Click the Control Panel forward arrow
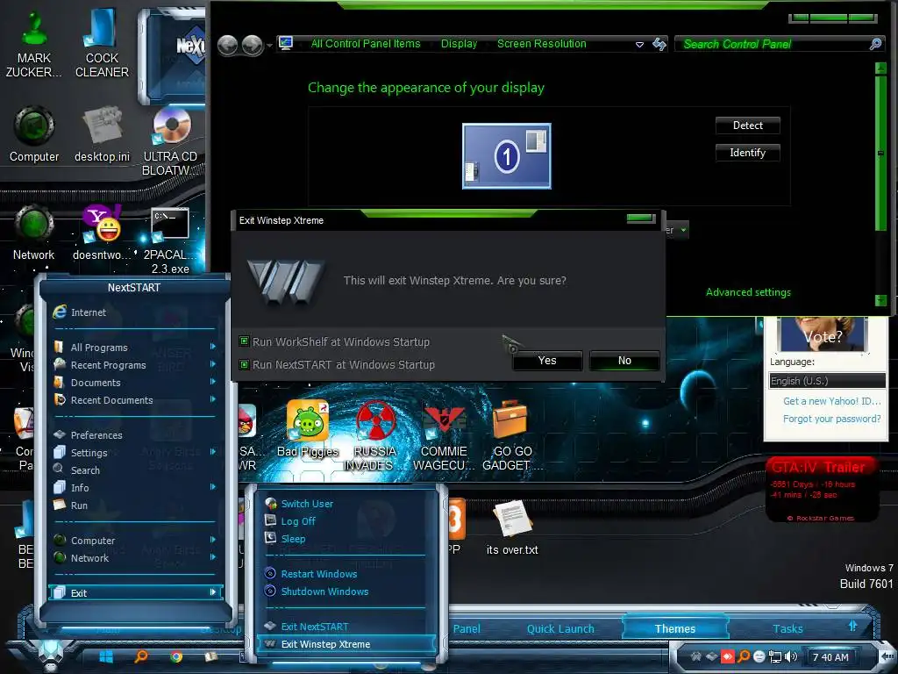Image resolution: width=898 pixels, height=674 pixels. 252,45
